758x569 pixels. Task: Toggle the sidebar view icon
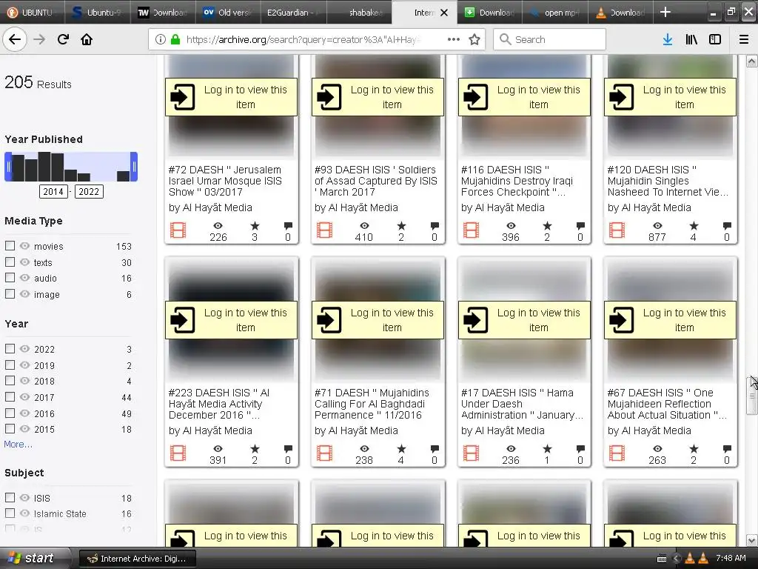[x=715, y=39]
